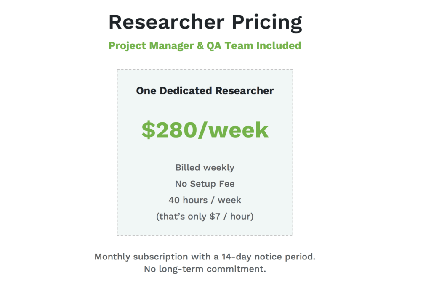Click the No Setup Fee line

(205, 184)
